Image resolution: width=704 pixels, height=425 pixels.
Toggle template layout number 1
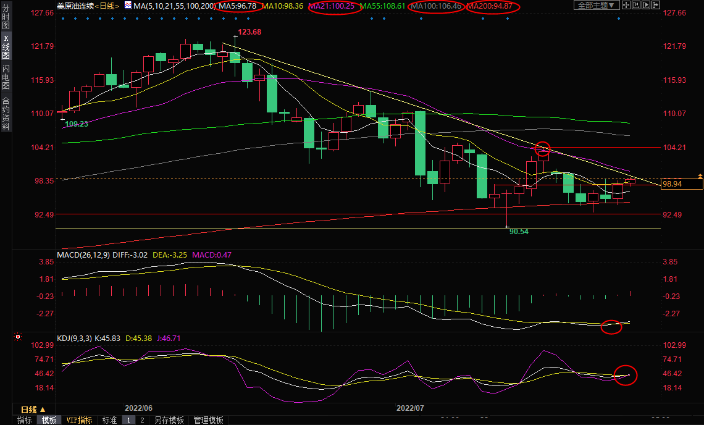[129, 420]
